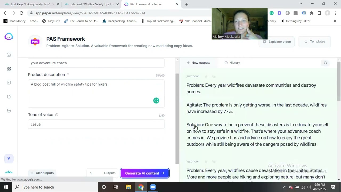Copy the first output with the copy icon
This screenshot has height=192, width=341.
[x=214, y=76]
